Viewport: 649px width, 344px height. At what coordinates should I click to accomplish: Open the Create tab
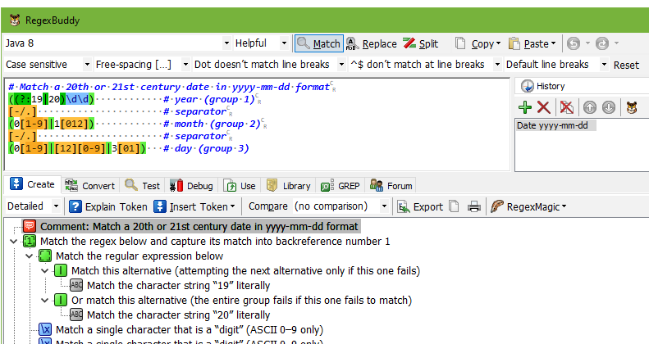pos(32,184)
